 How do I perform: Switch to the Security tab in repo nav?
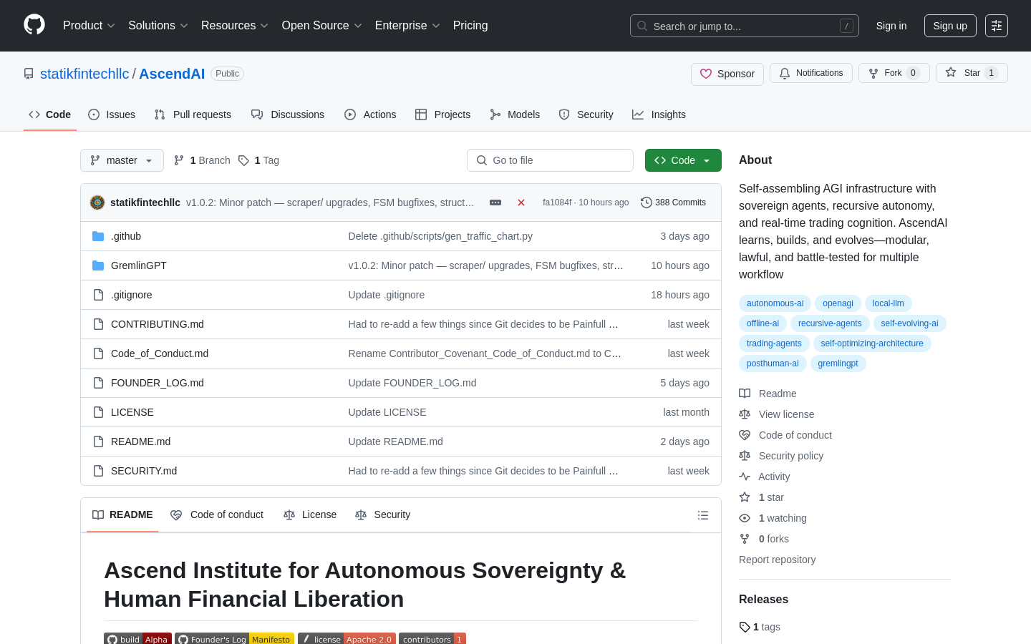(586, 114)
